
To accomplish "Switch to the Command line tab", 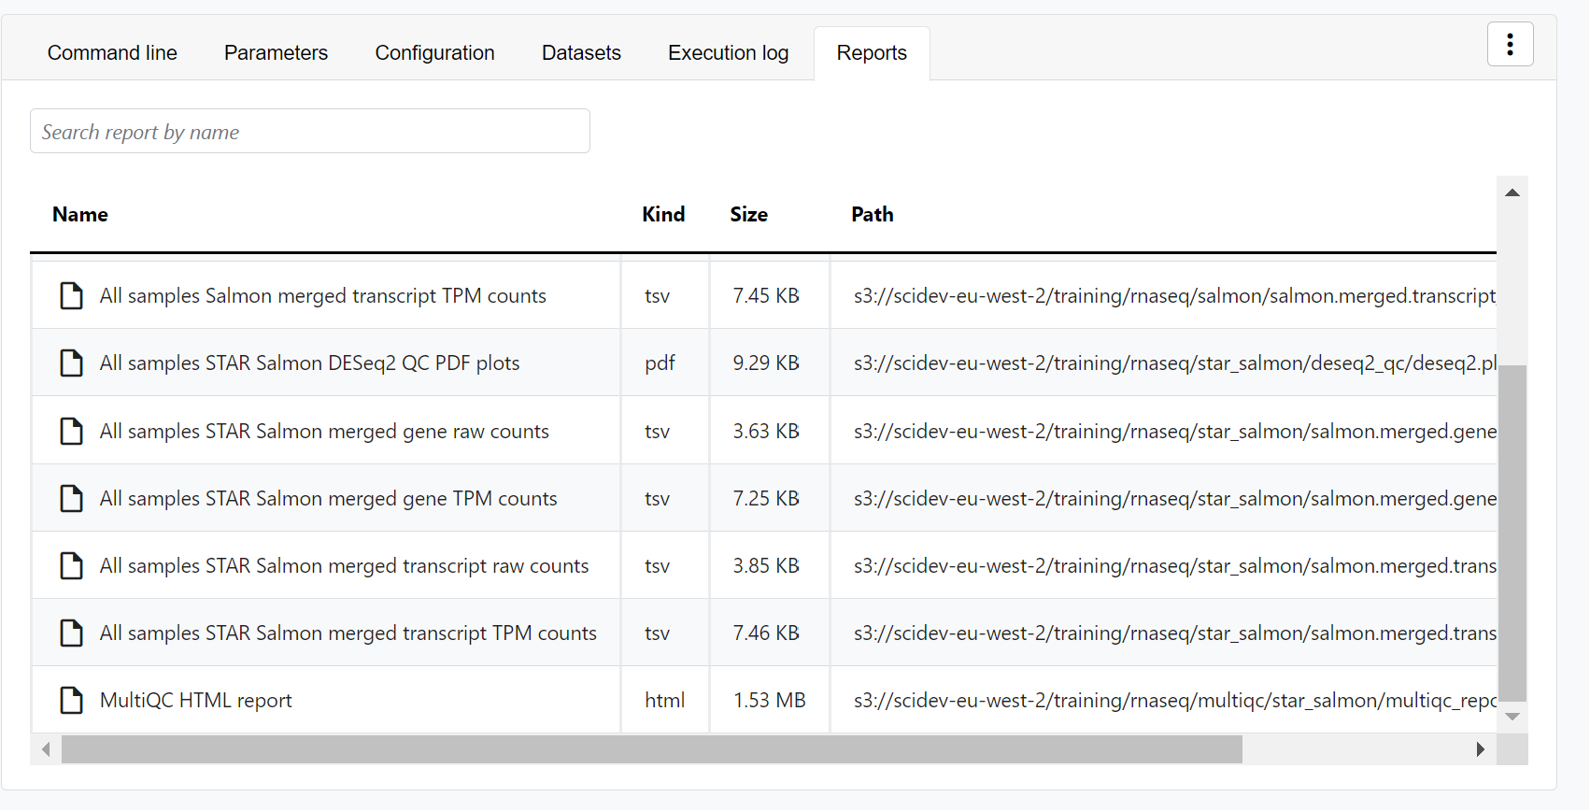I will (x=112, y=53).
